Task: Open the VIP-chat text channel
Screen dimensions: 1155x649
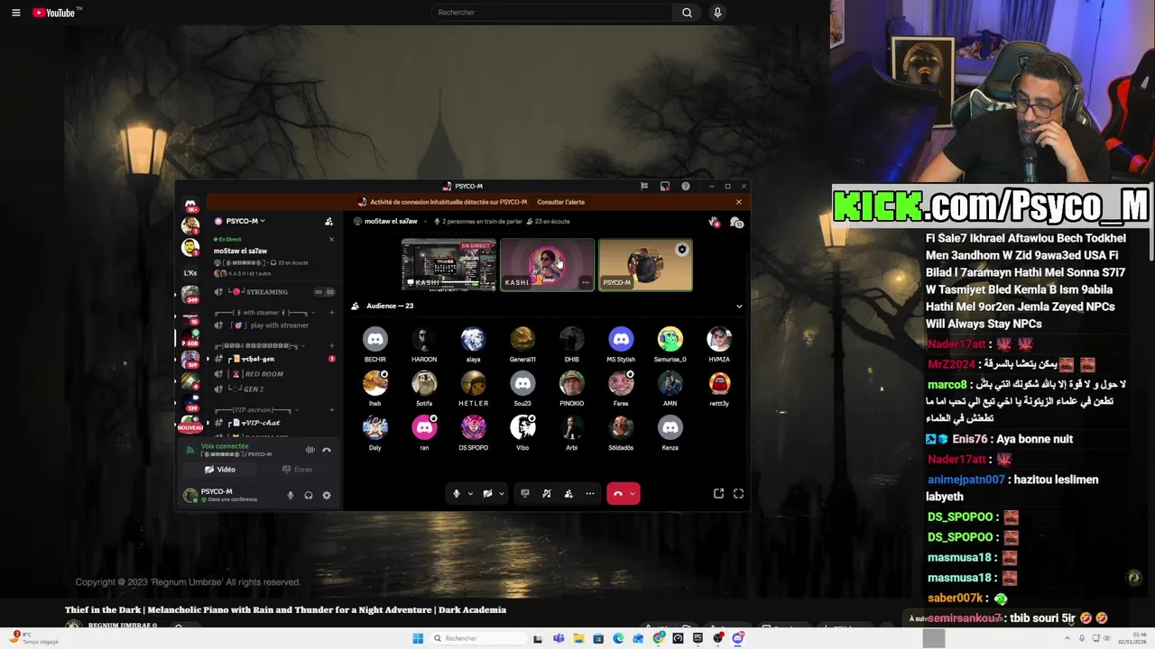Action: click(x=271, y=423)
